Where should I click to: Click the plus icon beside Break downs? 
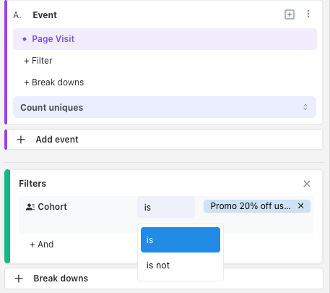coord(19,279)
